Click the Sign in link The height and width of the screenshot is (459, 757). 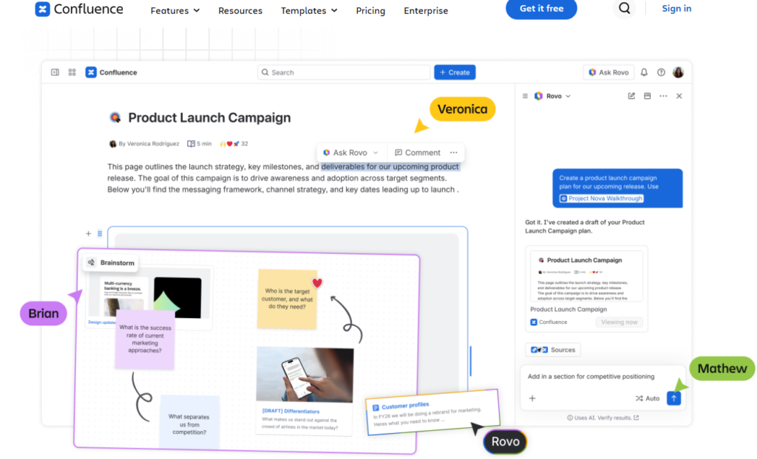(676, 9)
